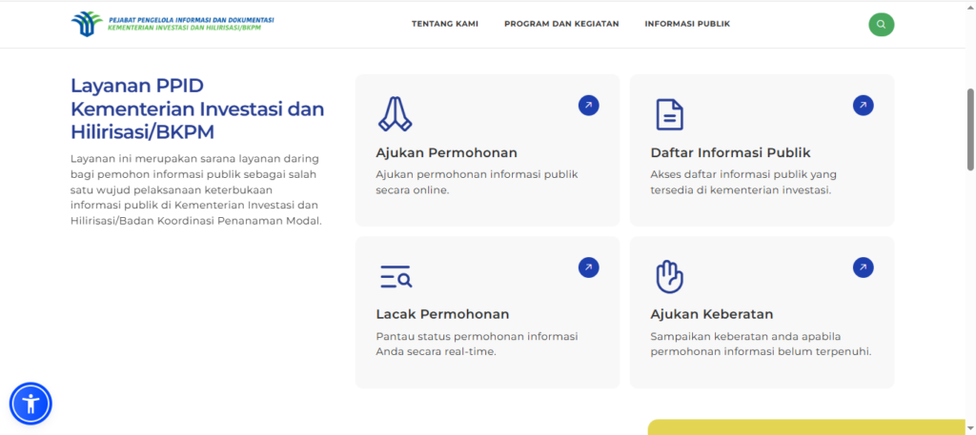Screen dimensions: 976x435
Task: Click the raised hand Ajukan Keberatan icon
Action: click(x=669, y=276)
